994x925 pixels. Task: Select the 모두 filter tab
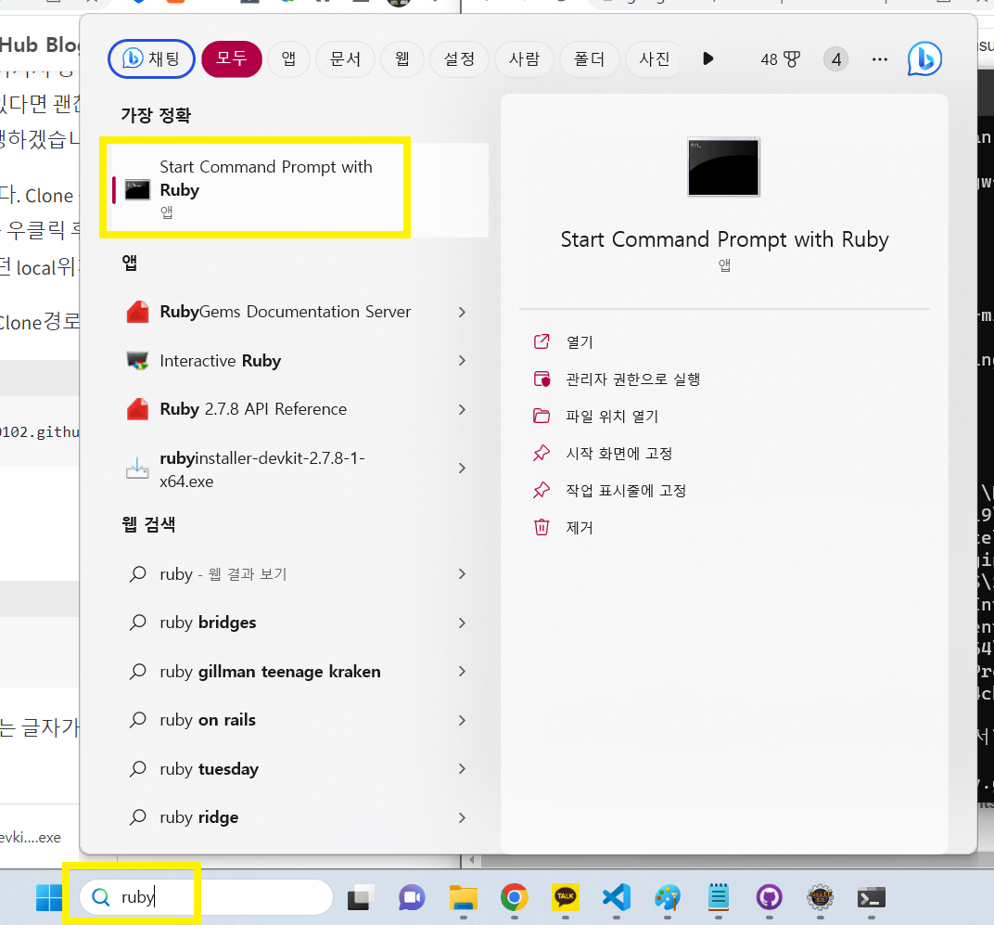click(232, 59)
